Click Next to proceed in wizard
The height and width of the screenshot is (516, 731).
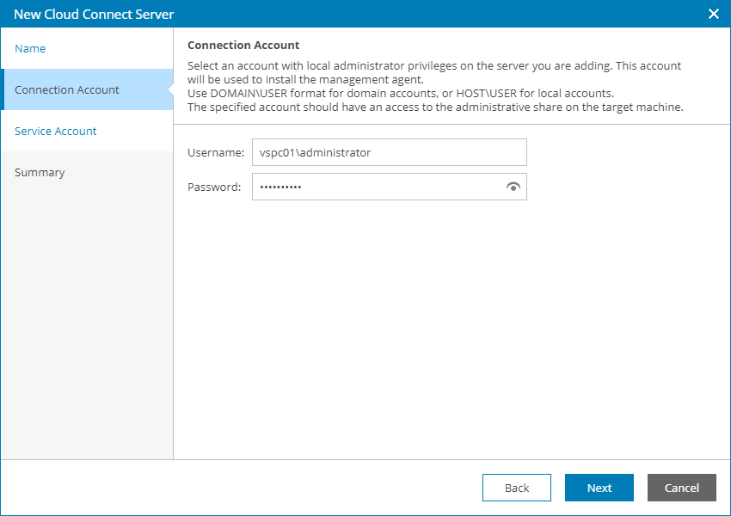tap(599, 488)
